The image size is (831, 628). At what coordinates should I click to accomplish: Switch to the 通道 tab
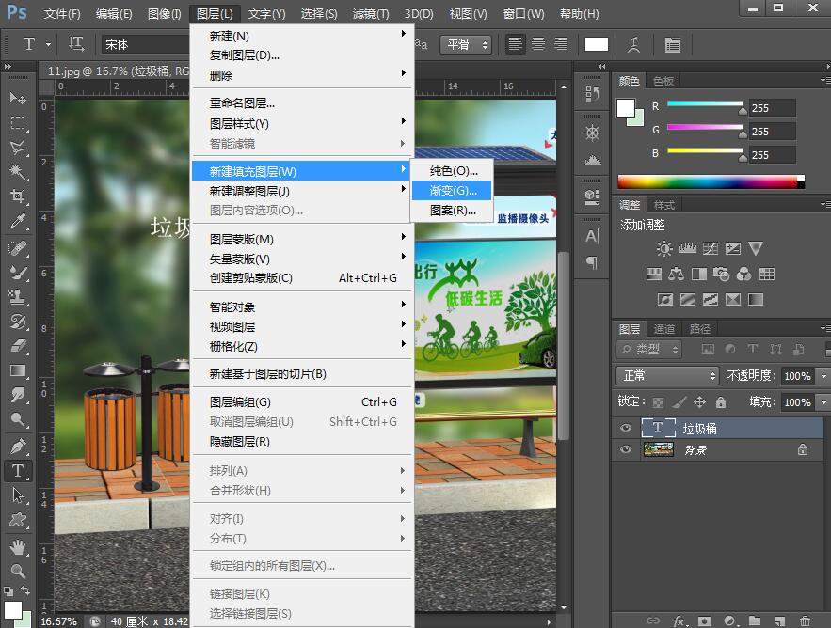click(665, 329)
